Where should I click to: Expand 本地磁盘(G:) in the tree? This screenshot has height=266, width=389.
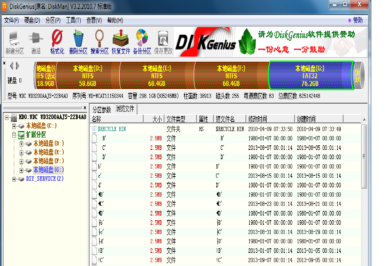pos(21,170)
